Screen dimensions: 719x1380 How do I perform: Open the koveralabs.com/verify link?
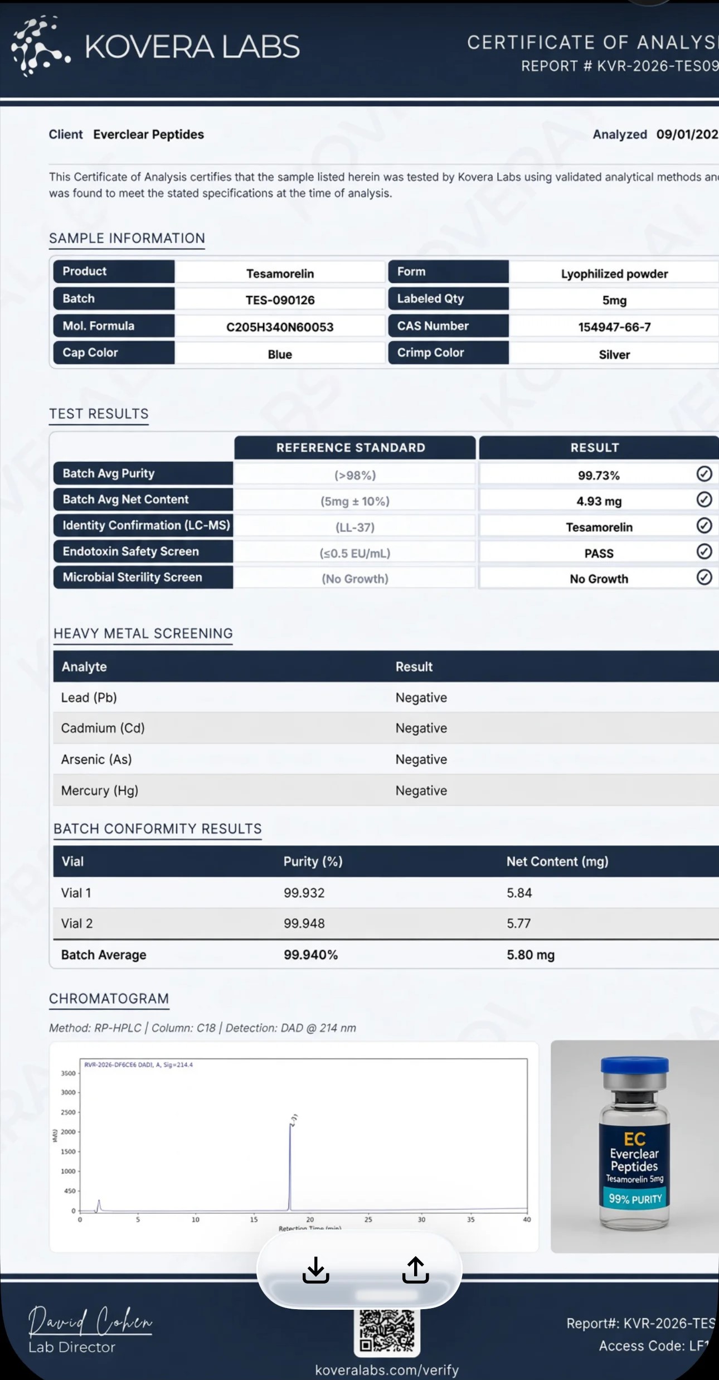[387, 1369]
